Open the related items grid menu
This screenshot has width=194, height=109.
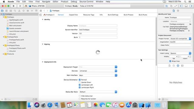pyautogui.click(x=41, y=11)
